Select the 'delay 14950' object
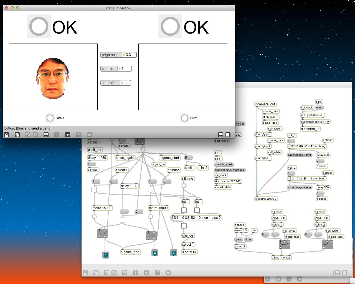Image resolution: width=355 pixels, height=284 pixels. [97, 158]
